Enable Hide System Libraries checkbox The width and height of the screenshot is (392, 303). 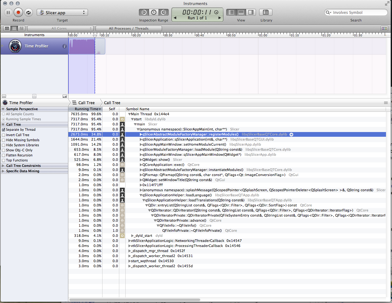click(x=3, y=145)
